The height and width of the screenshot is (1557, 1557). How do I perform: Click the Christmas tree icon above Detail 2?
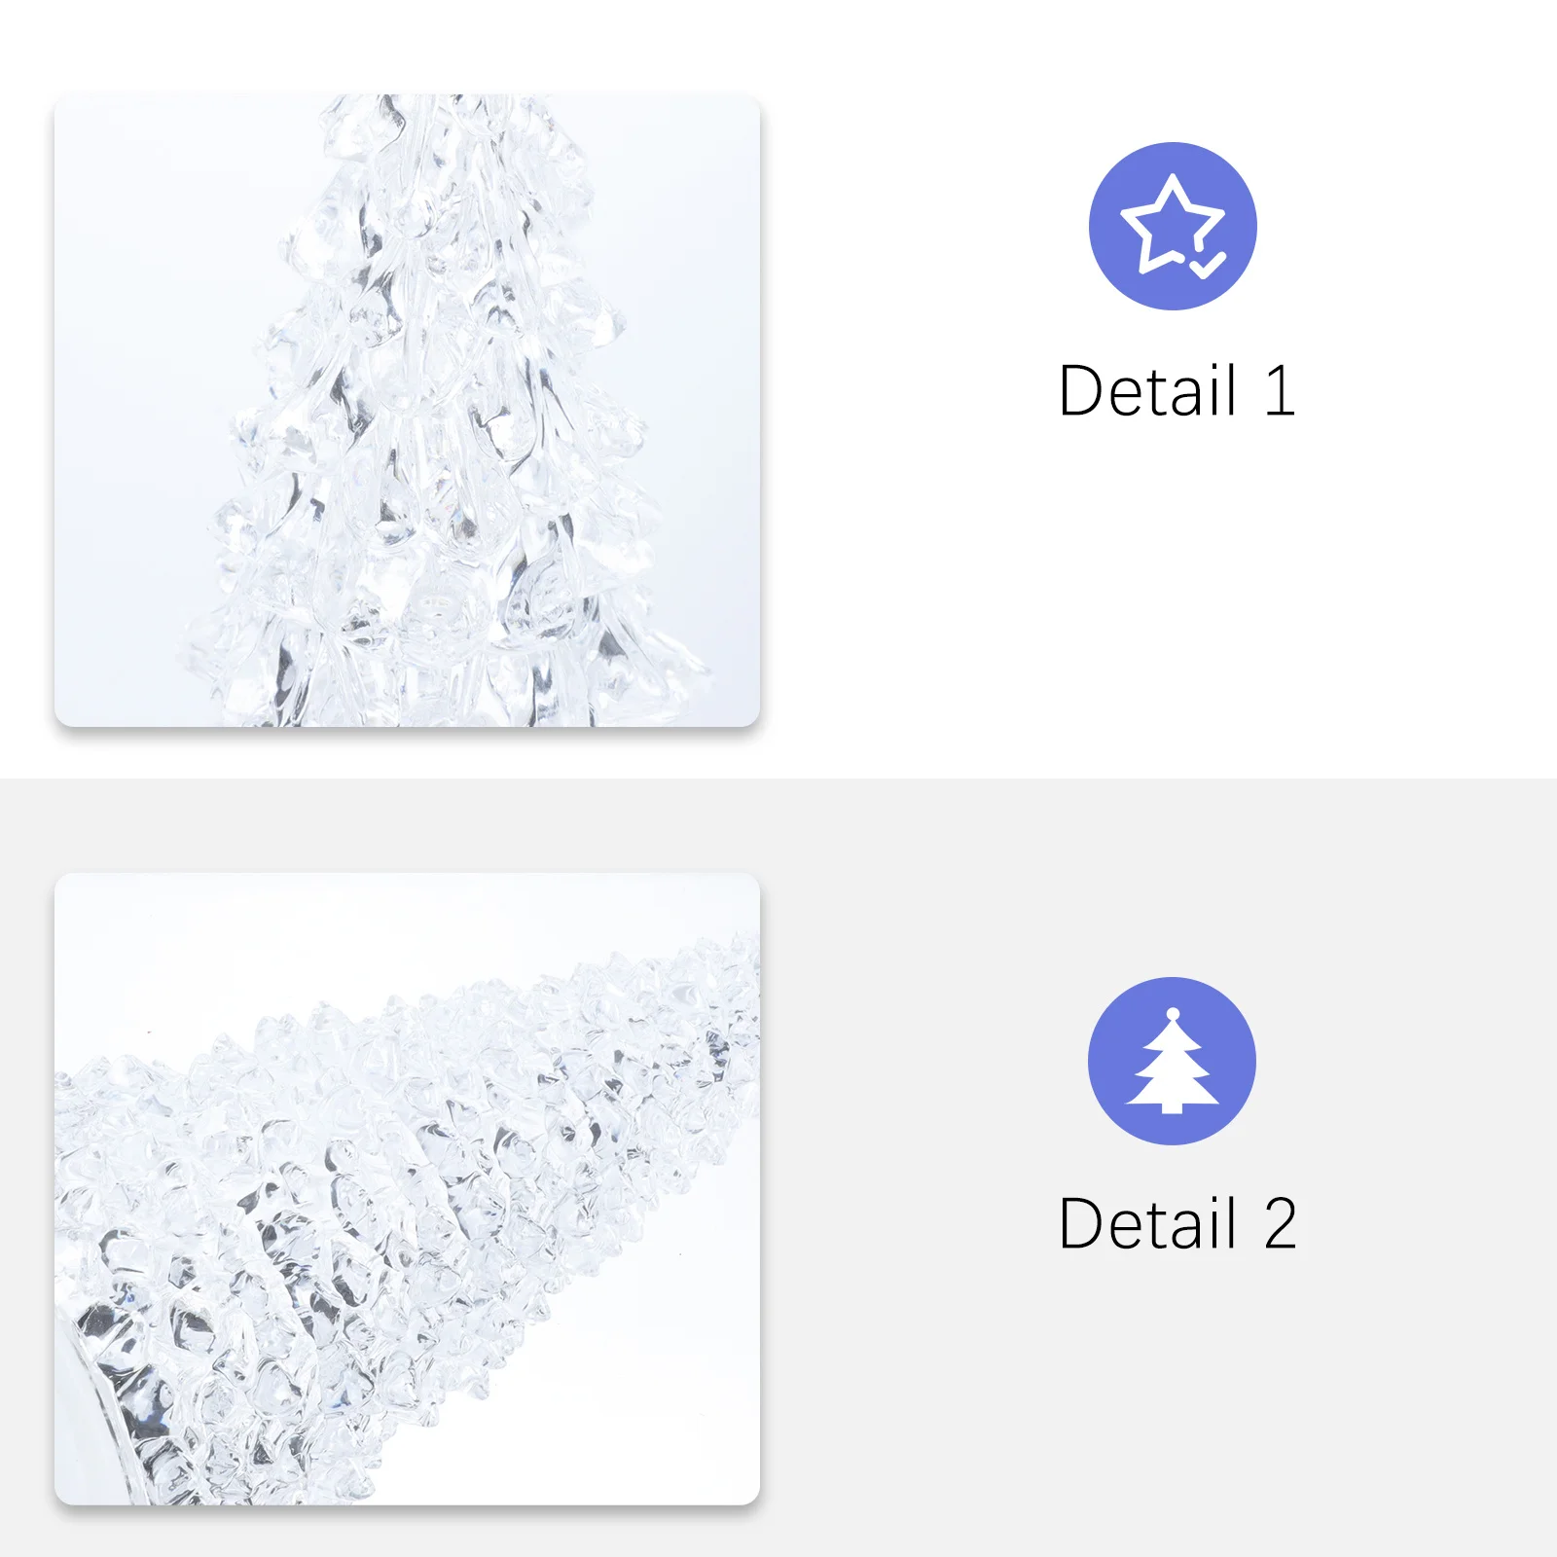tap(1172, 1062)
